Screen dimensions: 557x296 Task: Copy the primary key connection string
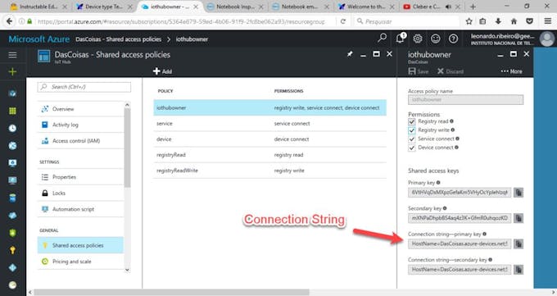click(x=519, y=244)
